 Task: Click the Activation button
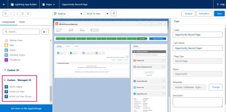click(x=205, y=14)
